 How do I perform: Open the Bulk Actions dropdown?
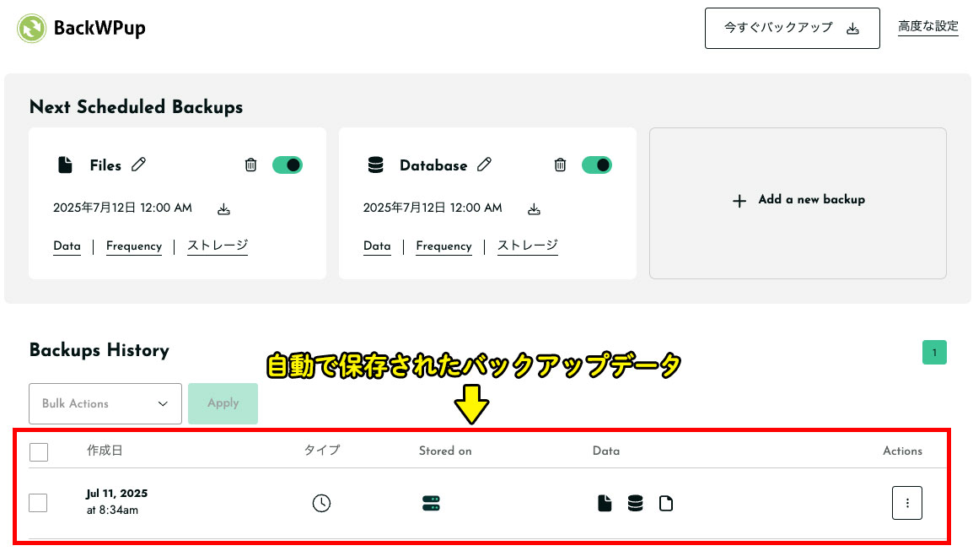coord(105,404)
